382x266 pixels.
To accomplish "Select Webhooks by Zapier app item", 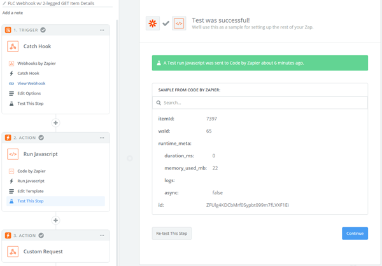I will point(37,63).
